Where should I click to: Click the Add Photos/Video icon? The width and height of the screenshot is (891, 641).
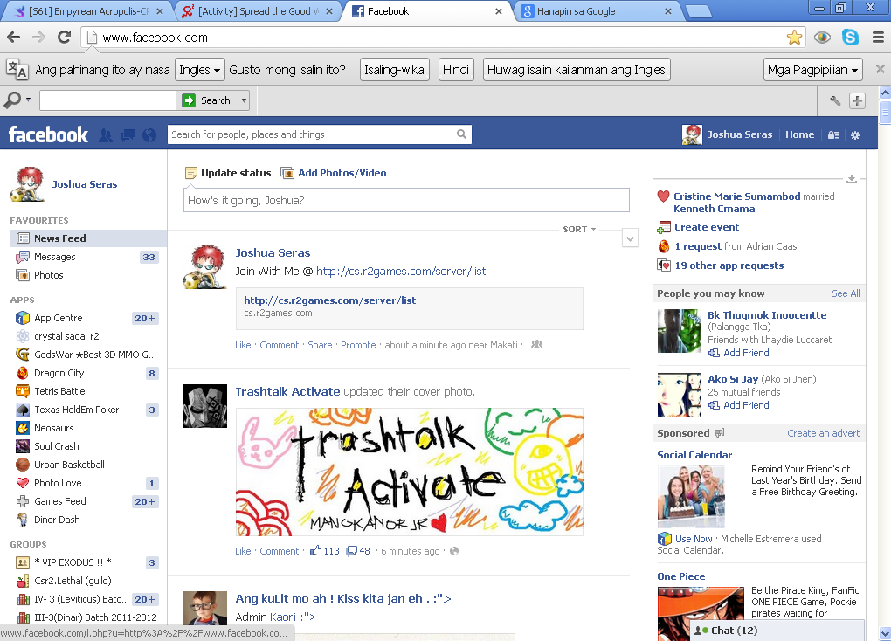point(287,173)
